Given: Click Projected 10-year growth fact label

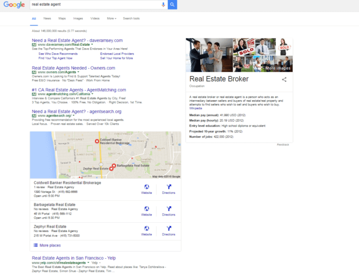Looking at the screenshot, I should [208, 132].
